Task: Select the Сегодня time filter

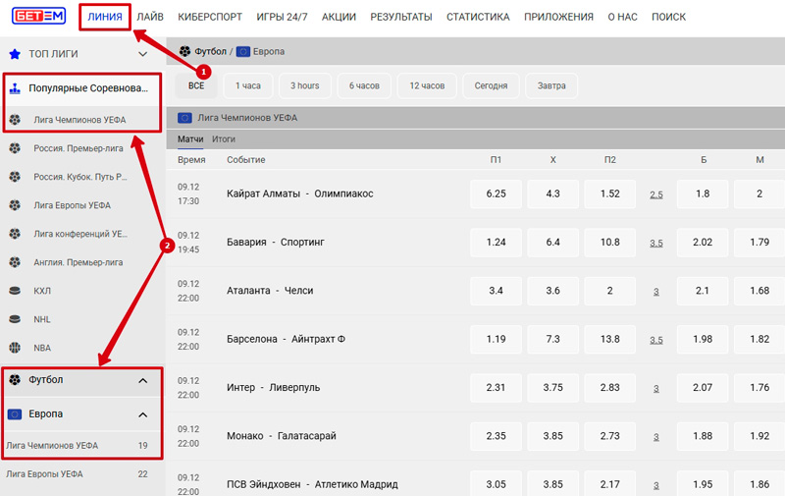Action: click(491, 85)
